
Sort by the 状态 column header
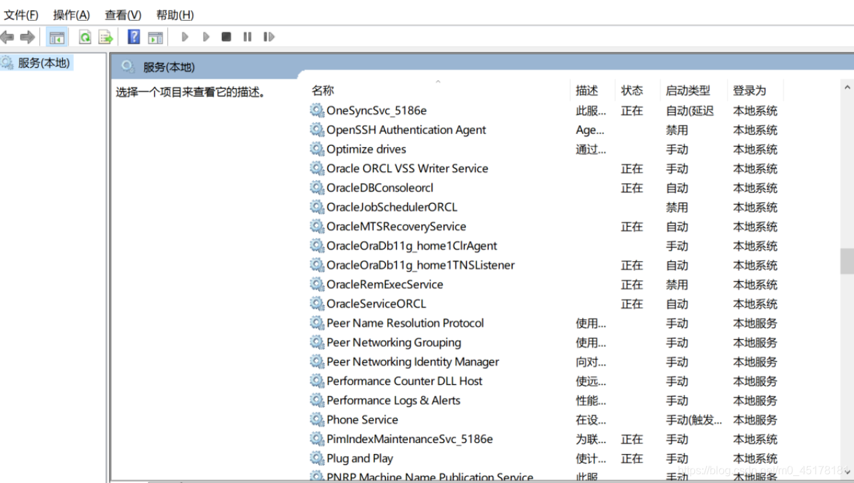[x=632, y=91]
